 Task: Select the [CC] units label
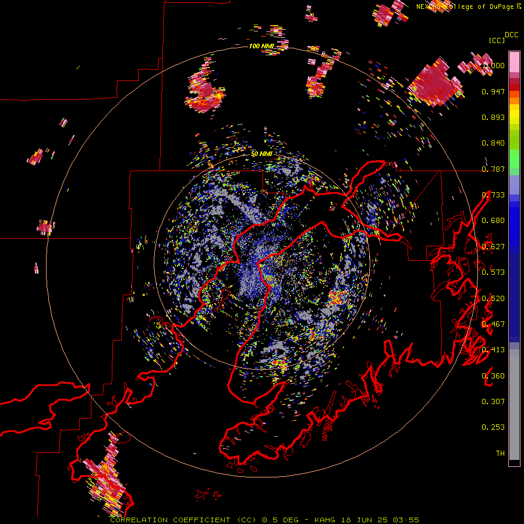[497, 40]
